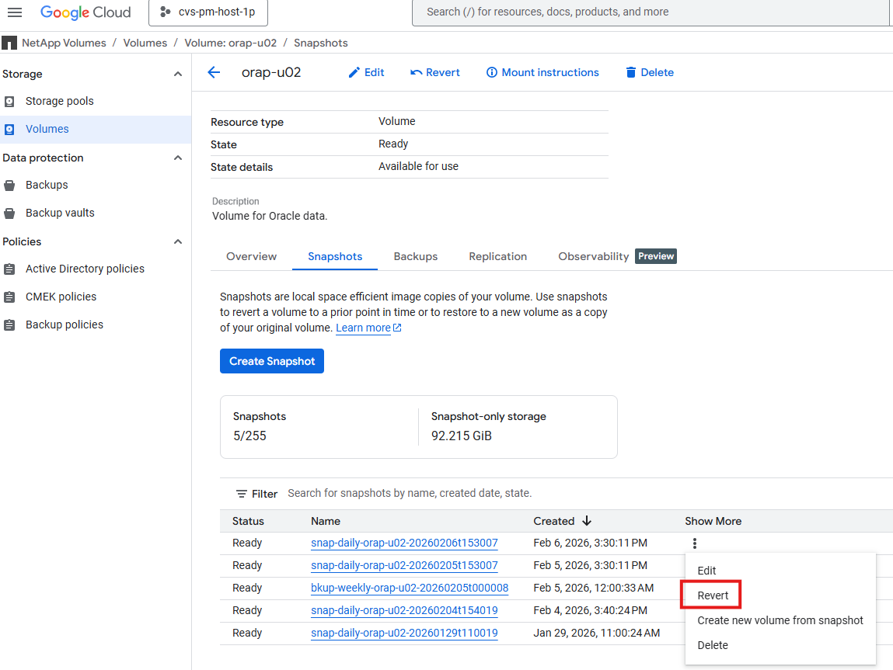Open the bkup-weekly-orap-u02 snapshot link
Image resolution: width=893 pixels, height=670 pixels.
pos(410,588)
